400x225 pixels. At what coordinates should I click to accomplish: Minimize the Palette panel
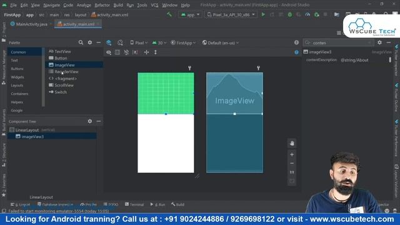pyautogui.click(x=99, y=42)
